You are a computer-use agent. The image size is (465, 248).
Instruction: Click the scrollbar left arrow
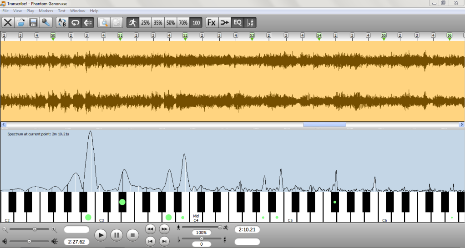click(4, 124)
